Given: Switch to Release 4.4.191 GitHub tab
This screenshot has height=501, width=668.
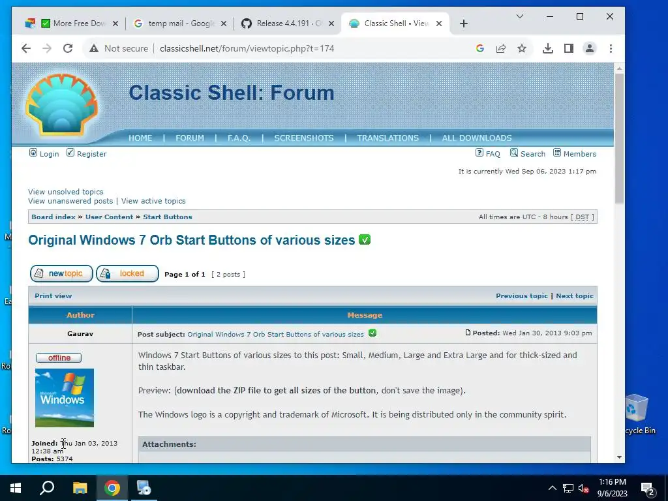Looking at the screenshot, I should coord(288,24).
